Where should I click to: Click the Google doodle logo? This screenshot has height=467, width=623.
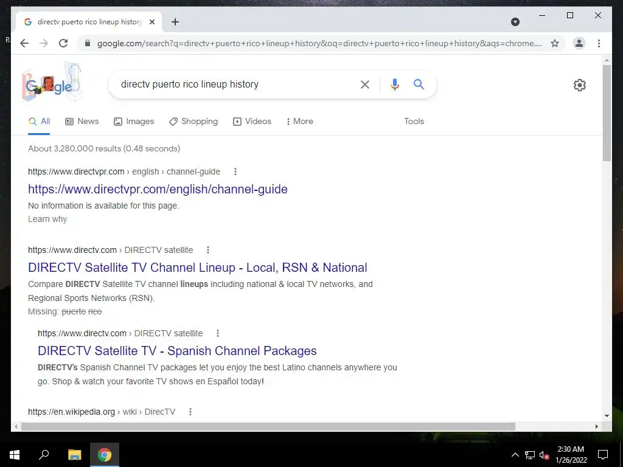[x=52, y=82]
